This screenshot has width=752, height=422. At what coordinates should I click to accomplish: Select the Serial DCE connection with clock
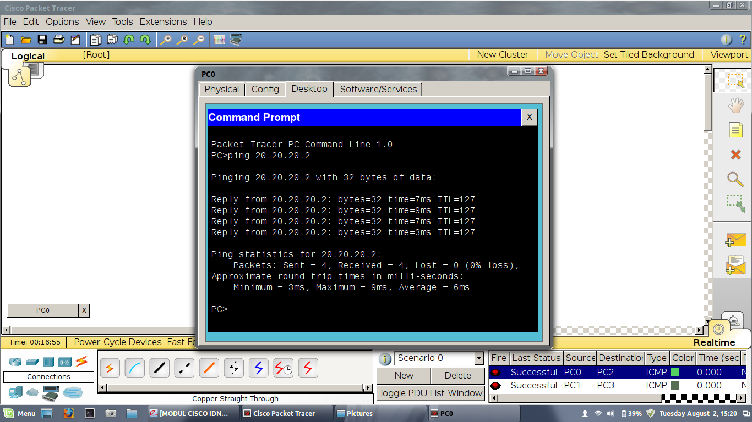(283, 368)
